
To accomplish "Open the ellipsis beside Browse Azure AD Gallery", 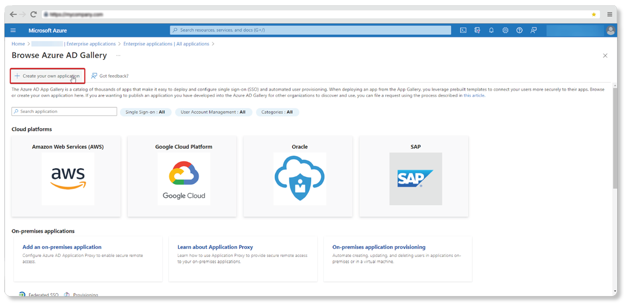I will pos(118,55).
